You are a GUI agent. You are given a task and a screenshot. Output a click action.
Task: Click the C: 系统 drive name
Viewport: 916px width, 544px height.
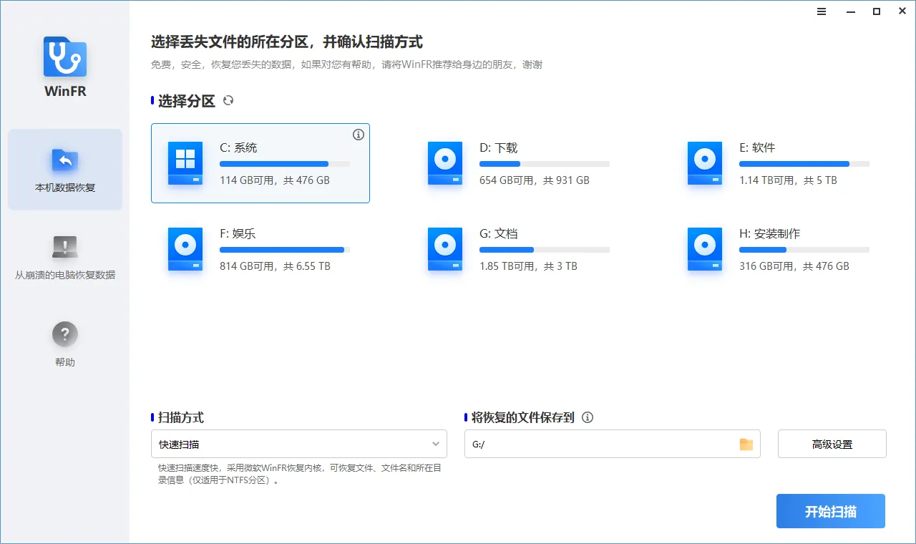(x=238, y=148)
